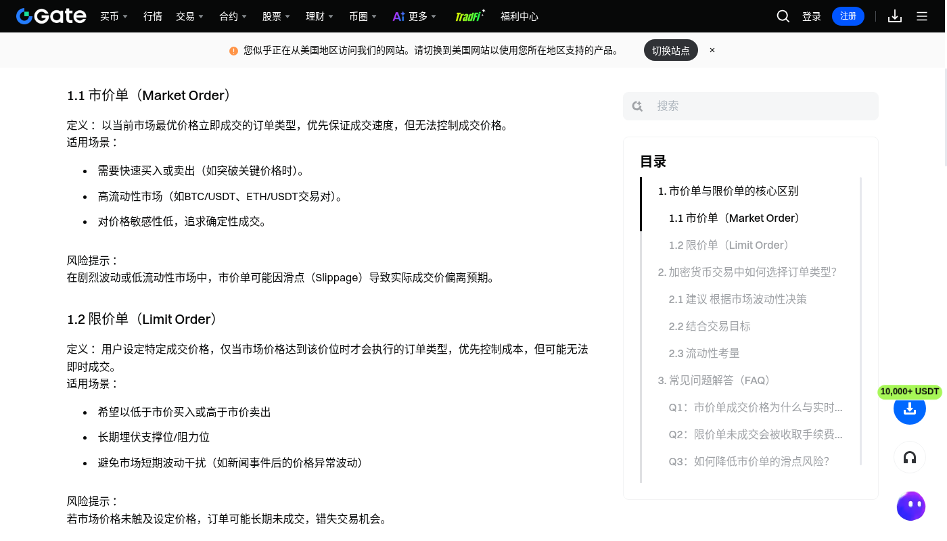Image resolution: width=947 pixels, height=541 pixels.
Task: Jump to 1.2 限价单 (Limit Order) in contents
Action: pos(729,245)
